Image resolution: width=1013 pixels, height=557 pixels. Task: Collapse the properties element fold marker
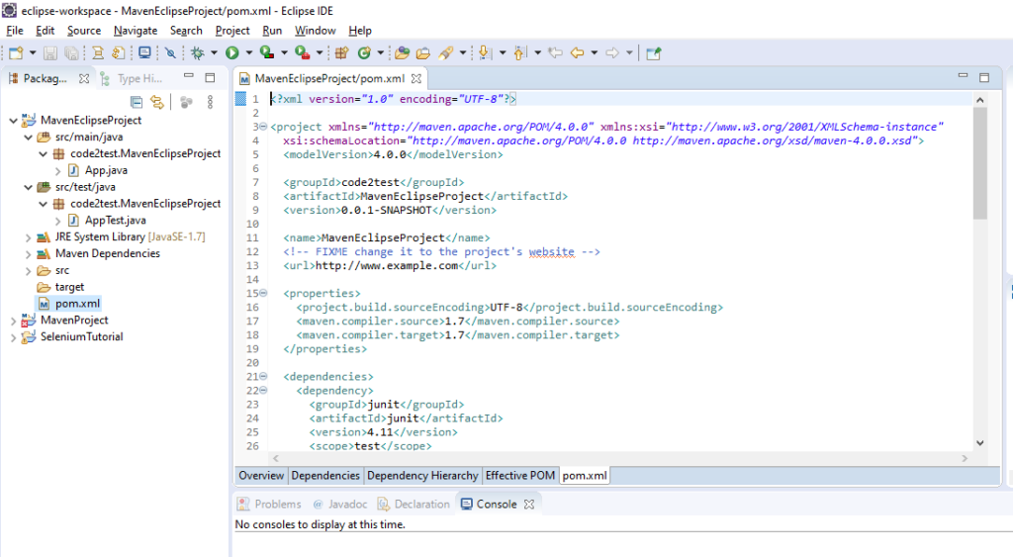[263, 294]
